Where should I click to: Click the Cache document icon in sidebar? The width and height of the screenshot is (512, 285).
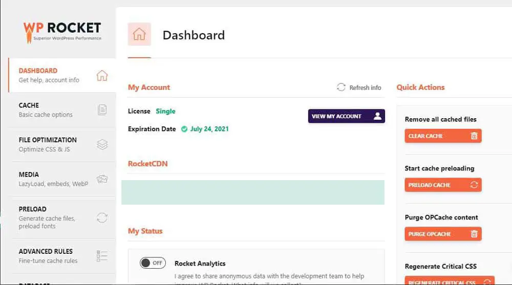[x=102, y=110]
